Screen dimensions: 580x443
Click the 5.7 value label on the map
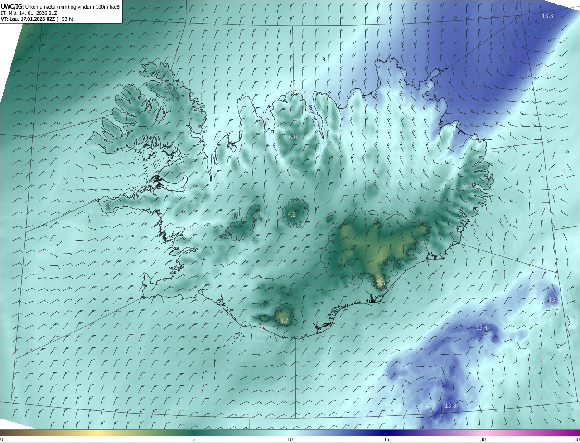169,89
